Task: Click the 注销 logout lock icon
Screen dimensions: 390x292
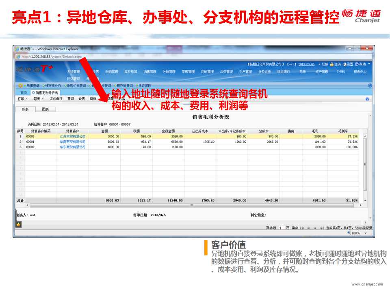Action: point(332,64)
